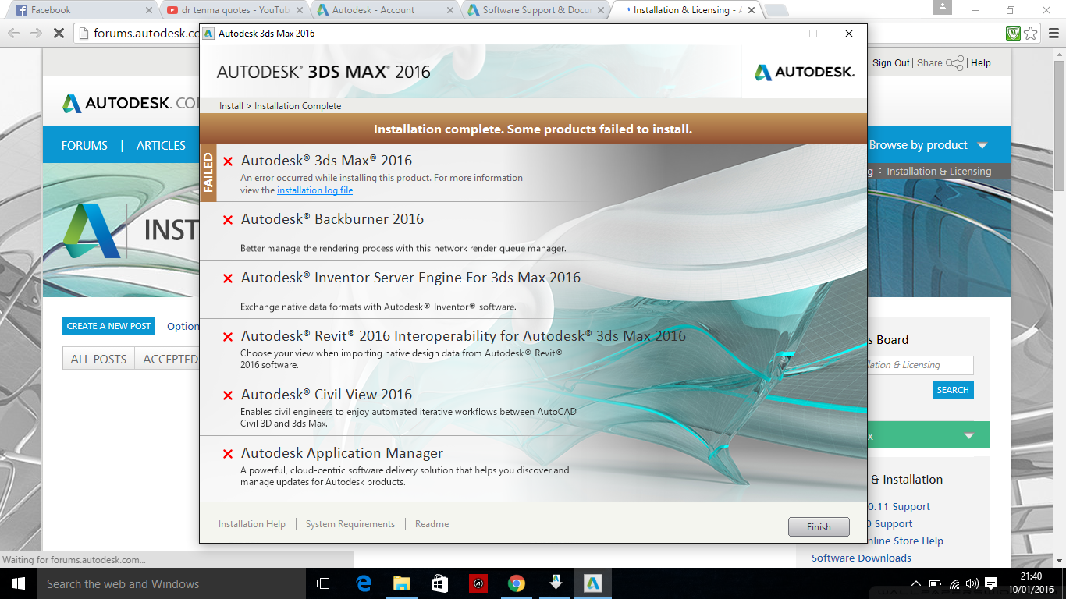Stop loading the page in Chrome
The image size is (1066, 599).
(59, 34)
